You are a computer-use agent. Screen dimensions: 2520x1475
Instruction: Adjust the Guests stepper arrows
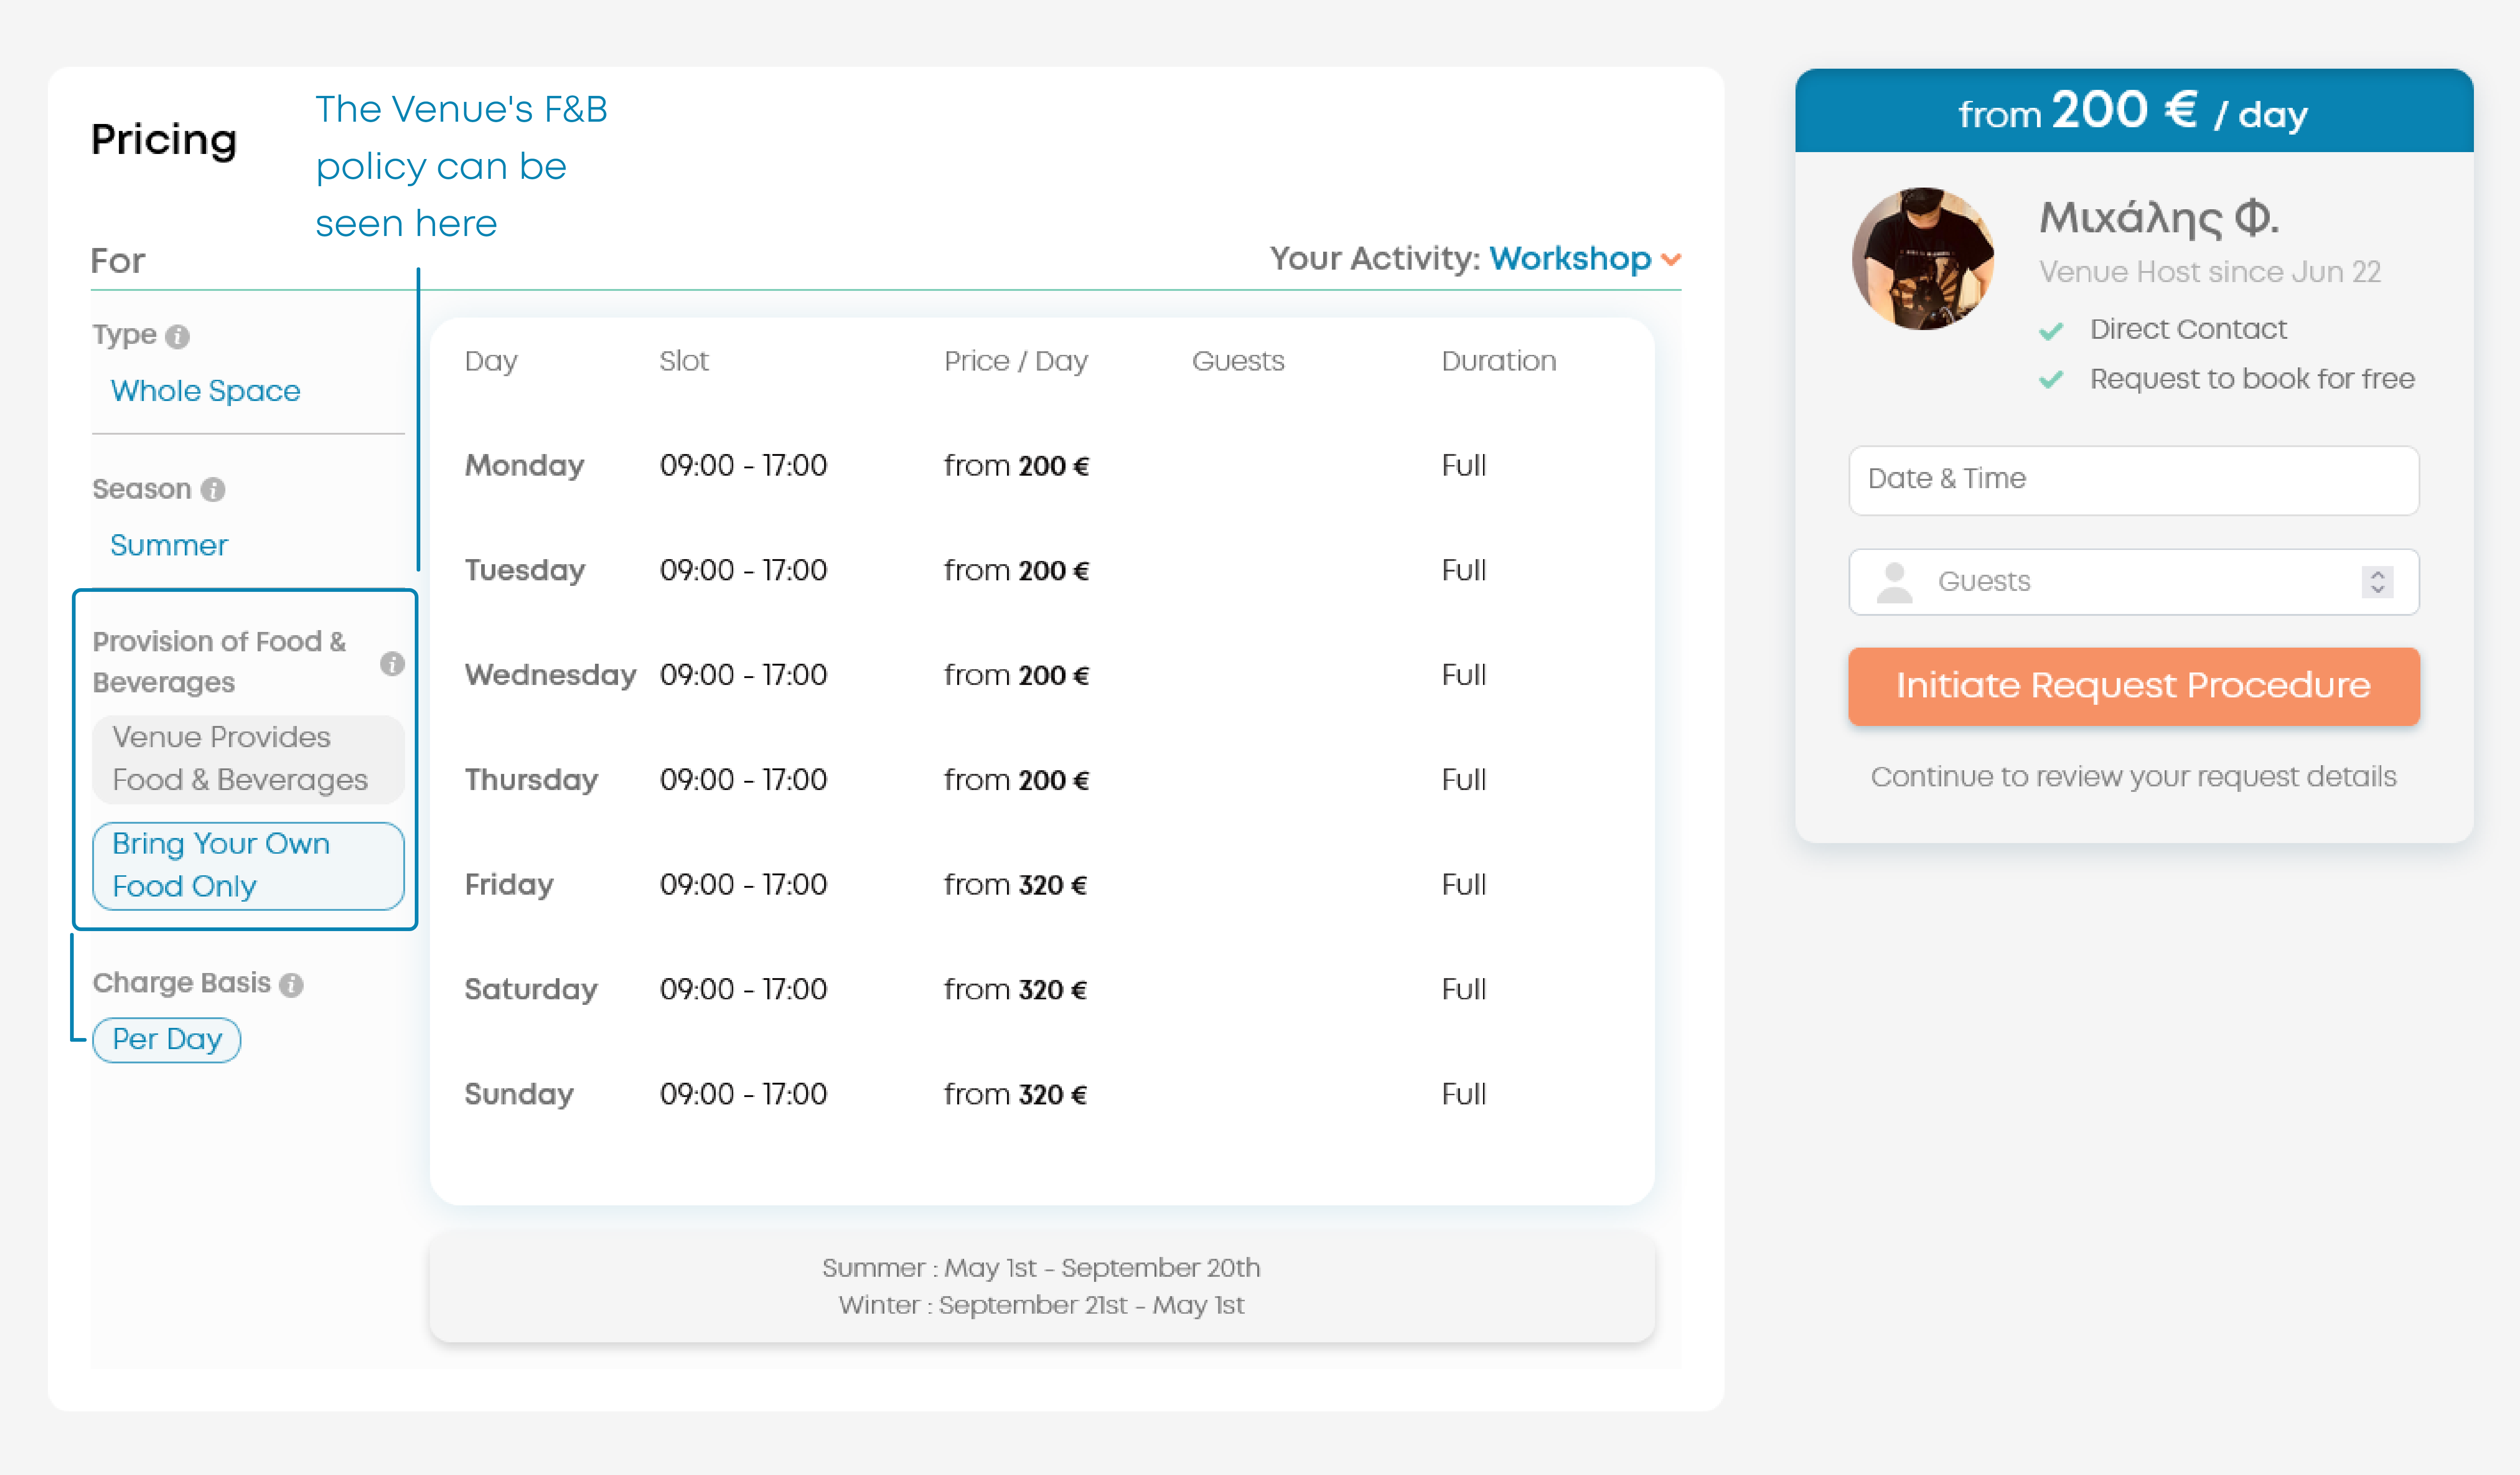(x=2377, y=582)
